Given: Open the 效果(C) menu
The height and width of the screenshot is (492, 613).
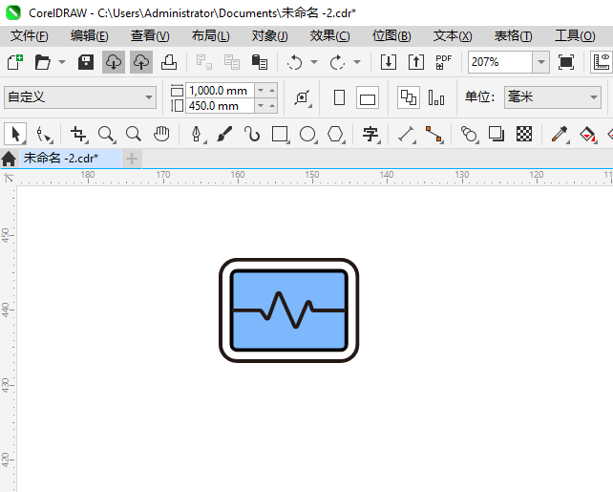Looking at the screenshot, I should pos(330,36).
